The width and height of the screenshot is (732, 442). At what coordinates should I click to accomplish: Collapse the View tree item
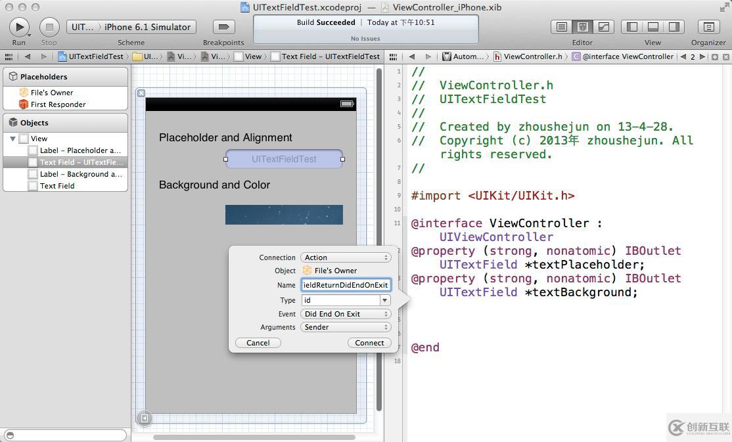coord(12,139)
